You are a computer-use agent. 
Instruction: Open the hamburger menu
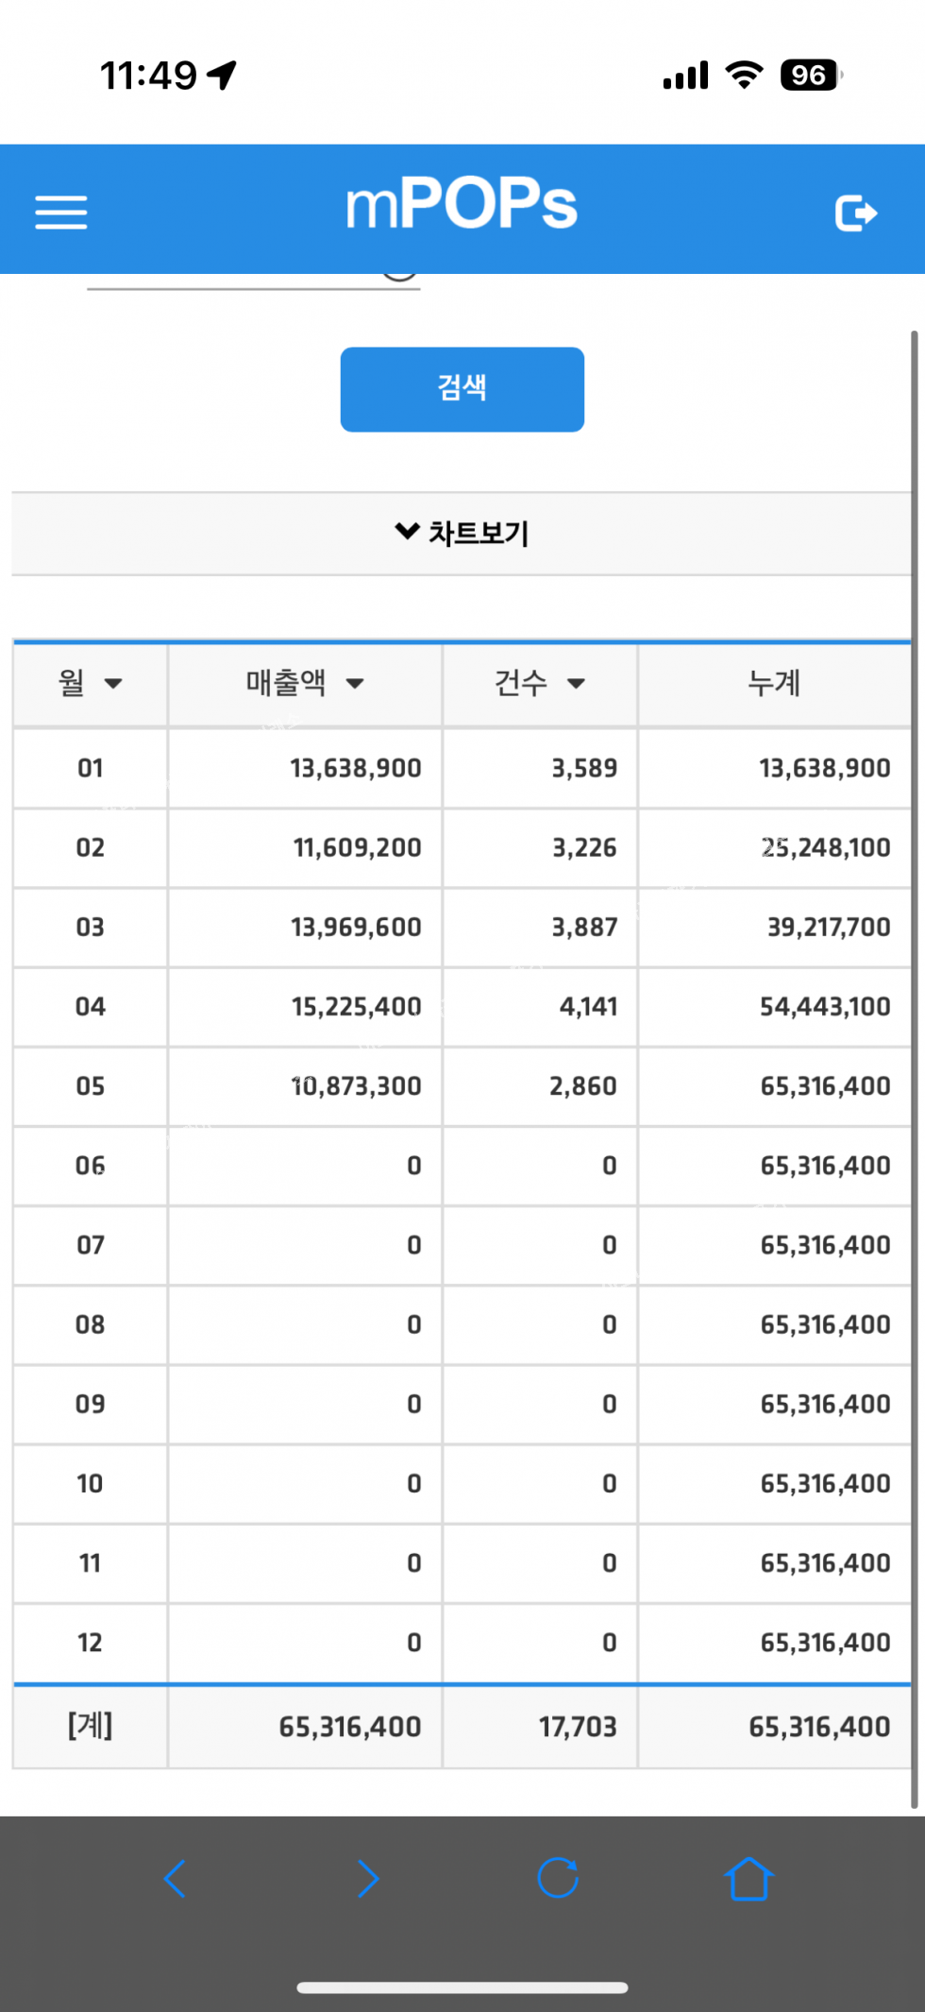click(x=61, y=212)
